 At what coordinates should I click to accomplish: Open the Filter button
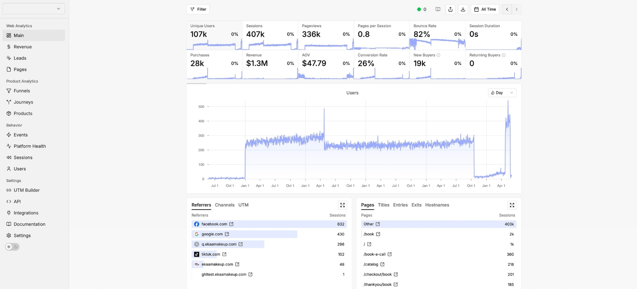pos(198,9)
